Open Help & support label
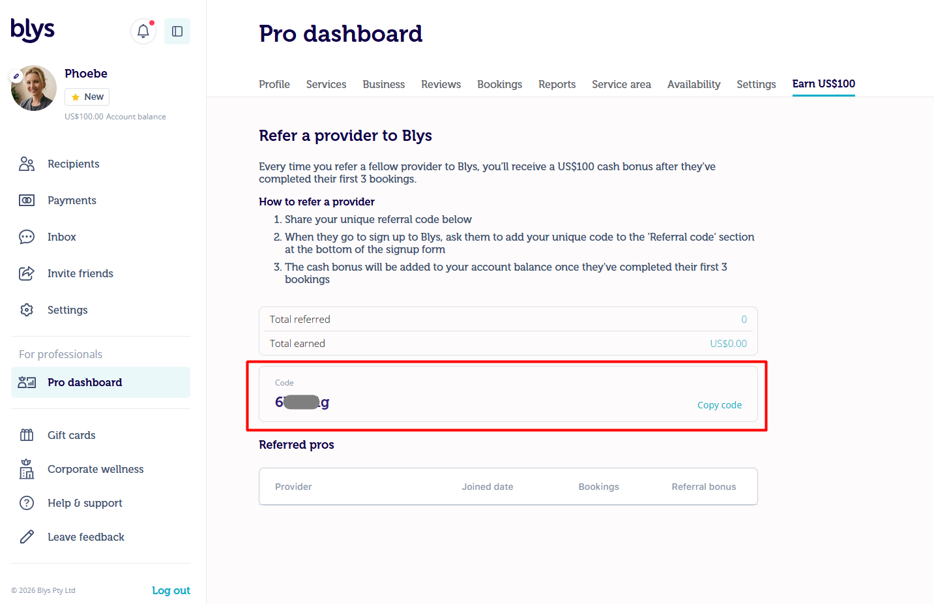Screen dimensions: 934x604 85,503
